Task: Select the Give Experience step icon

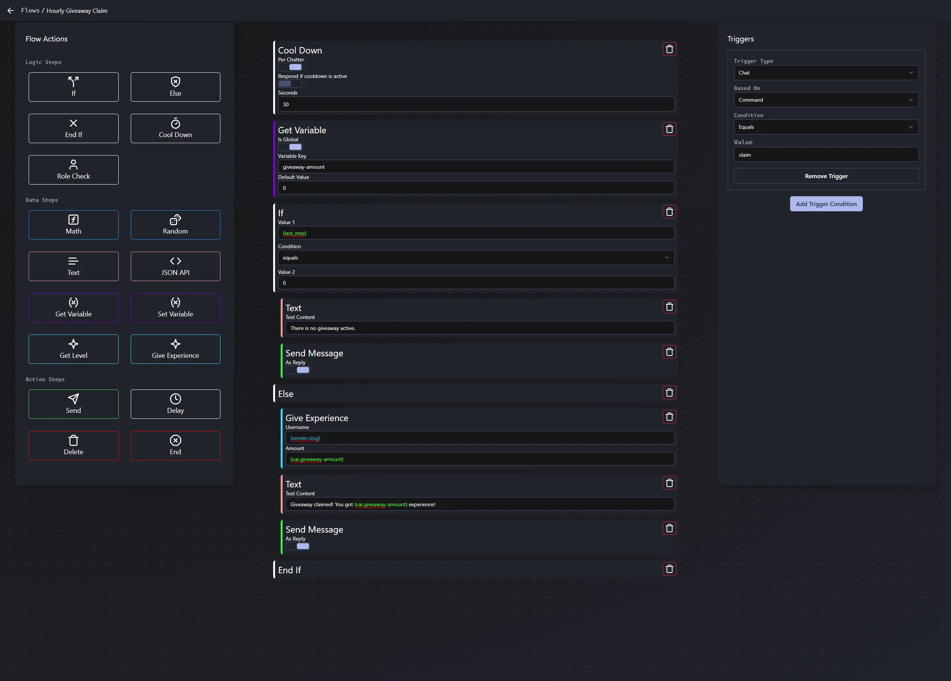Action: [175, 344]
